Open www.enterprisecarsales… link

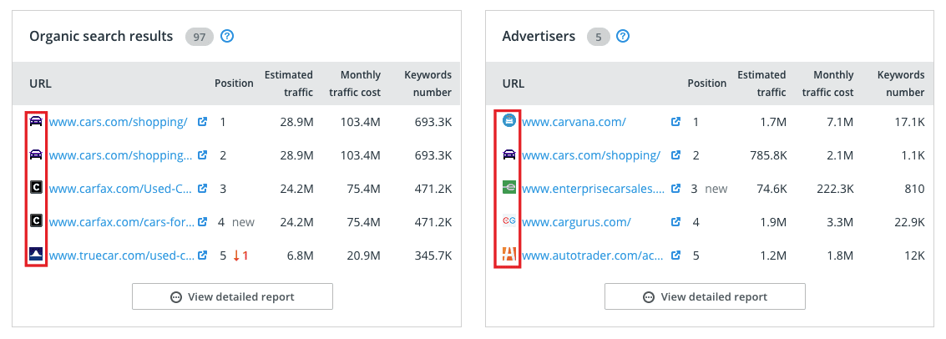pos(594,189)
